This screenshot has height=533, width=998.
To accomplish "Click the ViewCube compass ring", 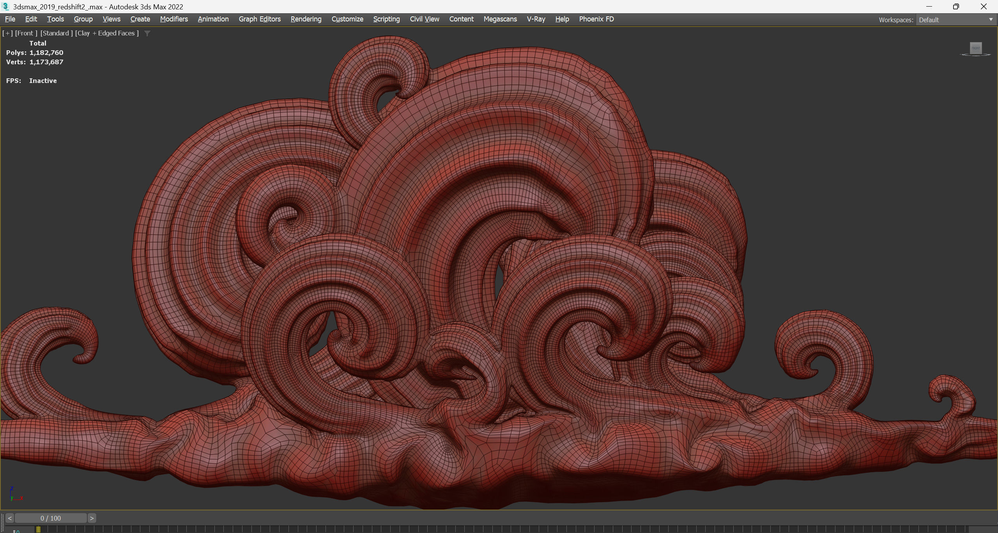I will point(963,55).
